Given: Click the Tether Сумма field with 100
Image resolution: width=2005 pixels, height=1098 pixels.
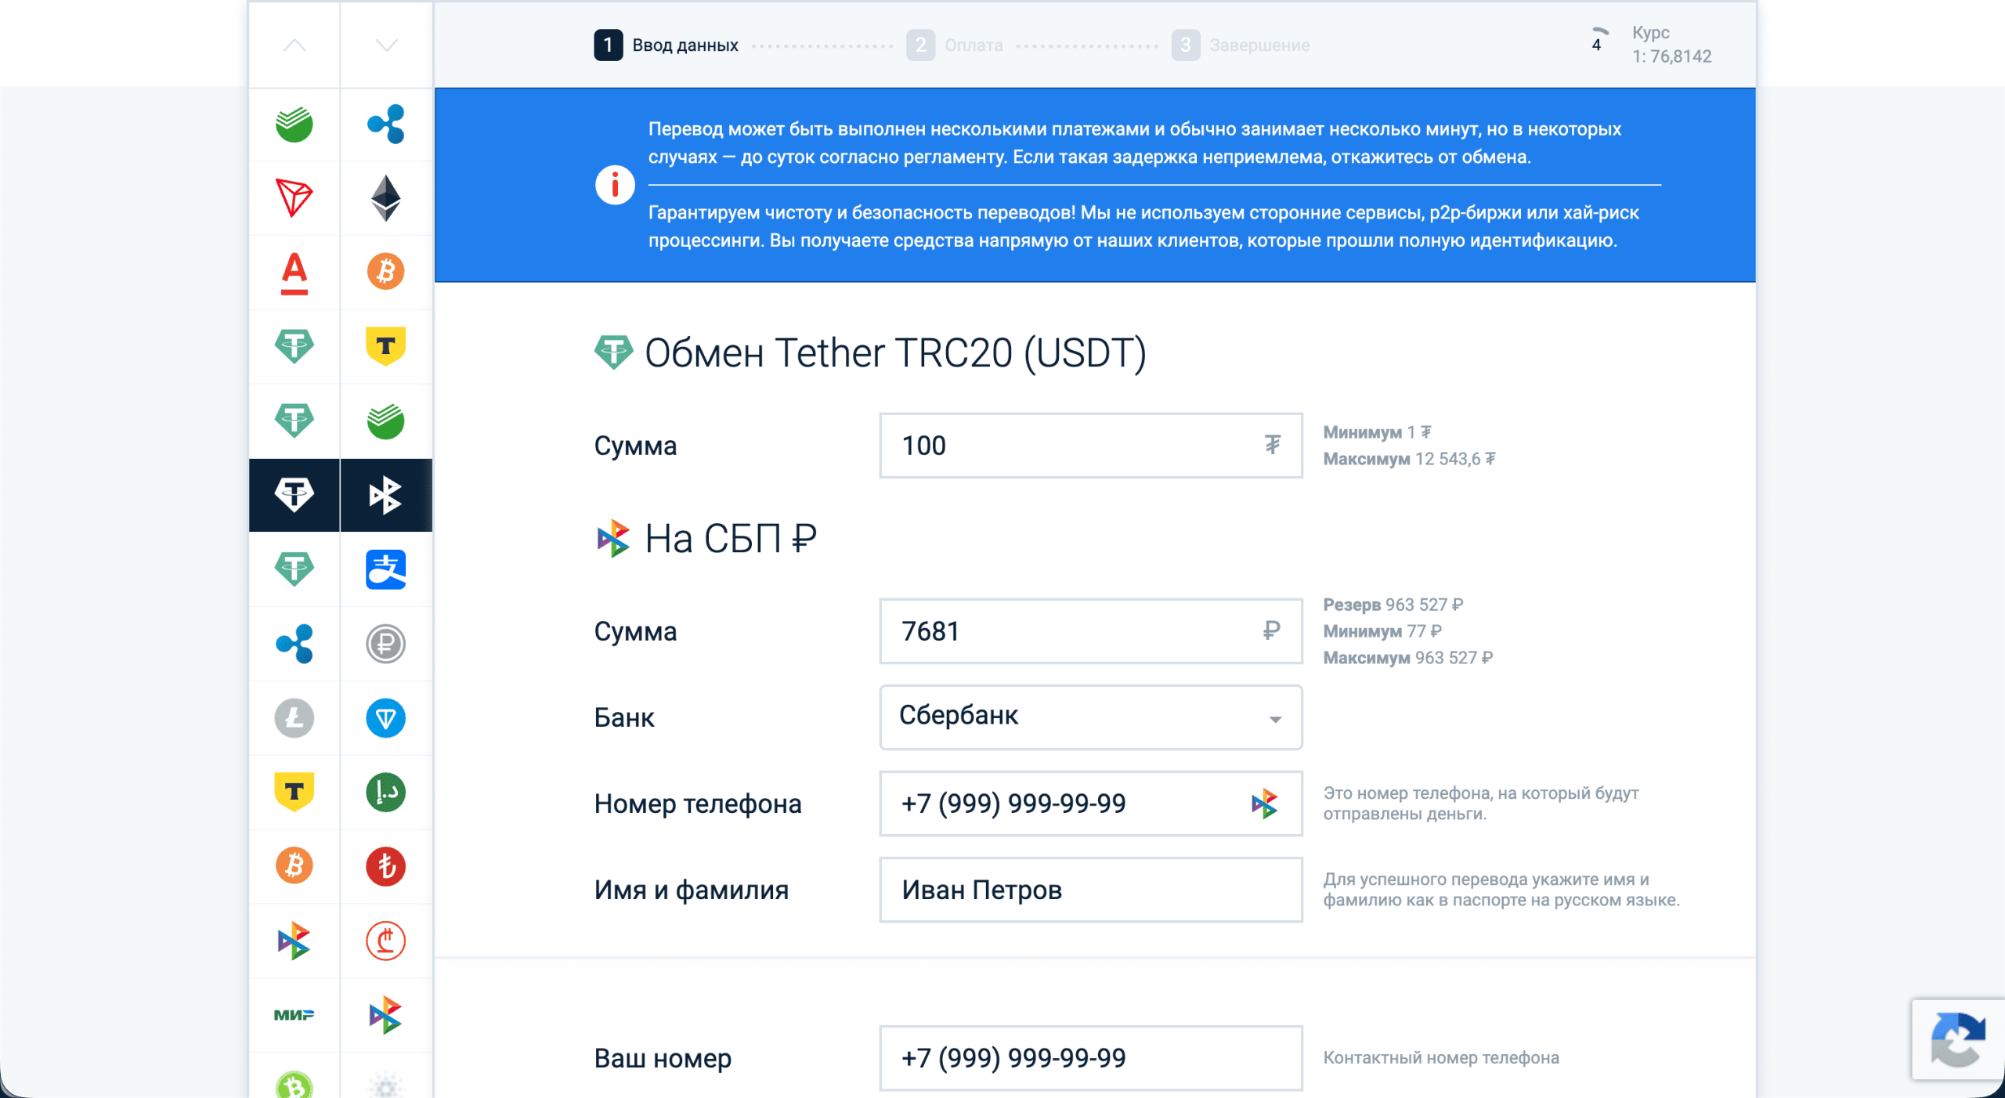Looking at the screenshot, I should [1090, 446].
